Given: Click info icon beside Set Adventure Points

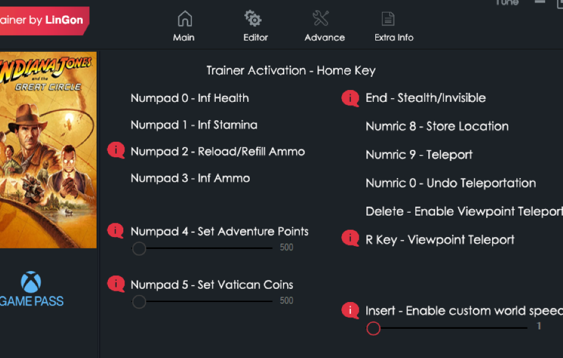Looking at the screenshot, I should (116, 231).
